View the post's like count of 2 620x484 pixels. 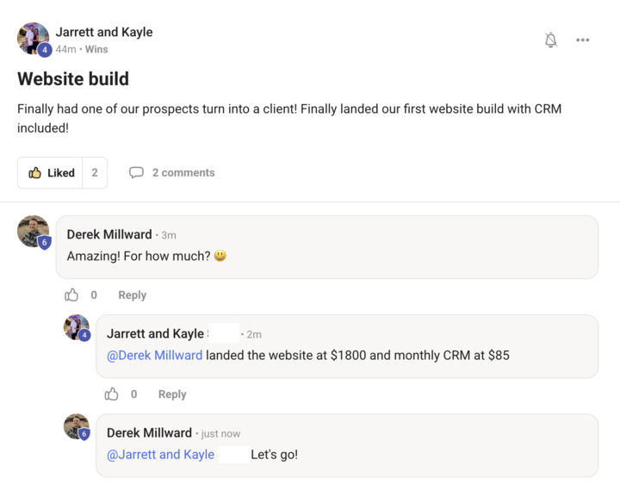point(95,172)
